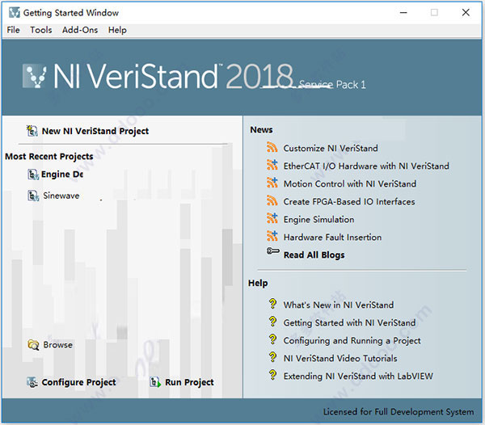Browse for a project file

point(58,345)
